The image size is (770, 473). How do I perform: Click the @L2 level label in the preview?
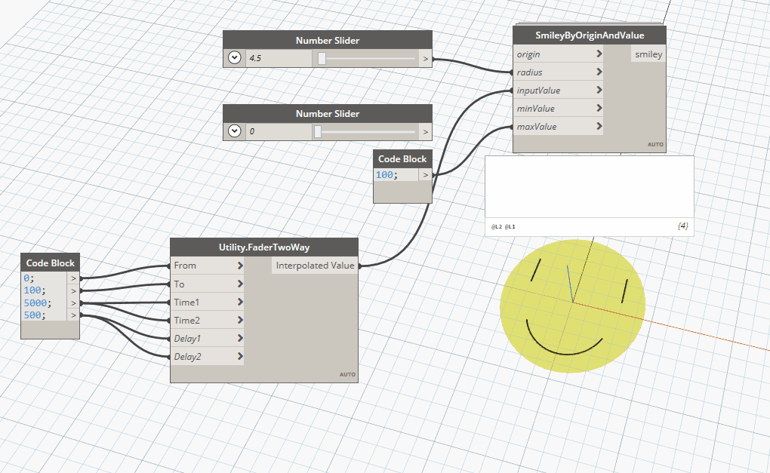[x=496, y=226]
